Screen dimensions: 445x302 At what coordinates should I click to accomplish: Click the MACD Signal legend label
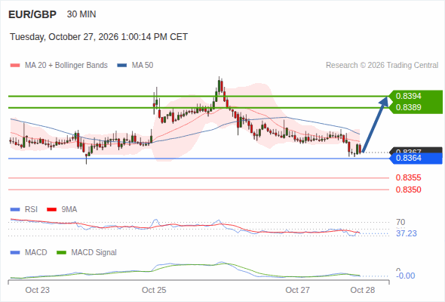pos(94,252)
